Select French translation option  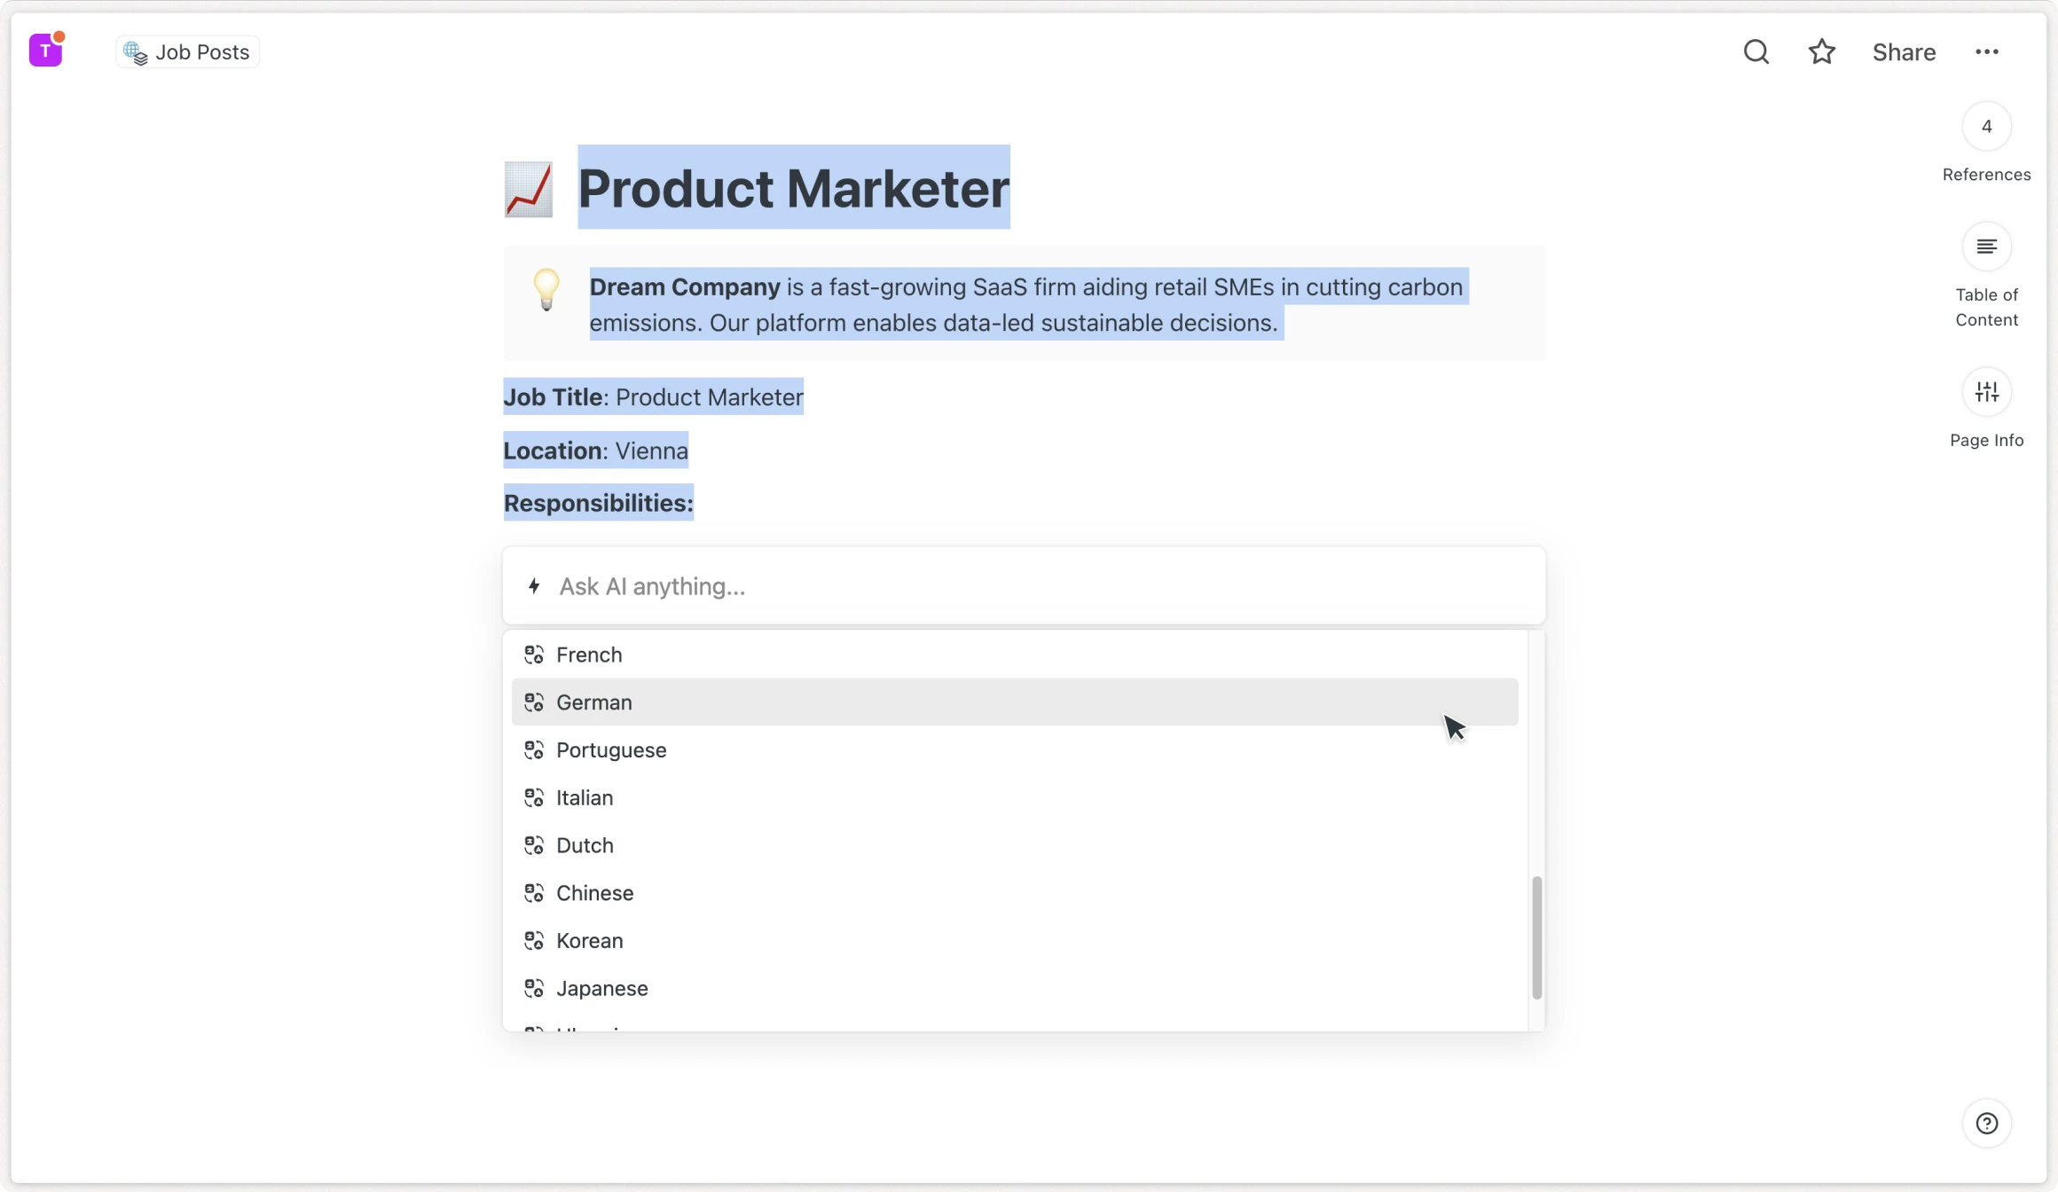[589, 655]
